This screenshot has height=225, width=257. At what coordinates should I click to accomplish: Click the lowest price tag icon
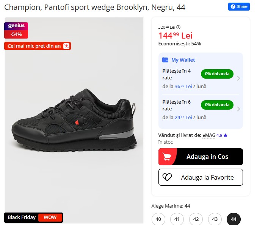66,46
